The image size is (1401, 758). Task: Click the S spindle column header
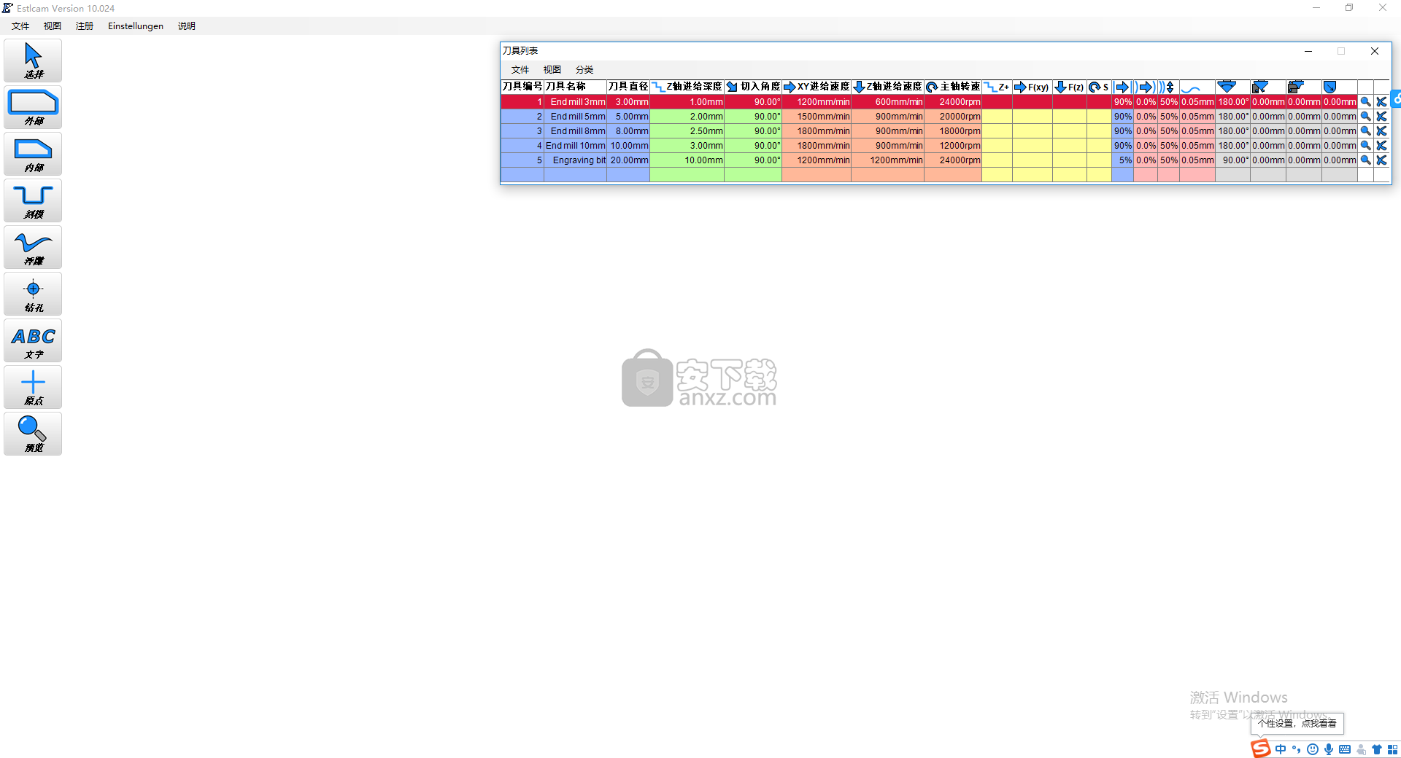point(1099,87)
